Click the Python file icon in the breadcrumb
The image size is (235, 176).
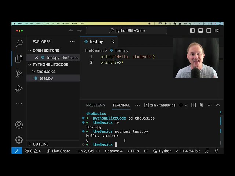[112, 51]
